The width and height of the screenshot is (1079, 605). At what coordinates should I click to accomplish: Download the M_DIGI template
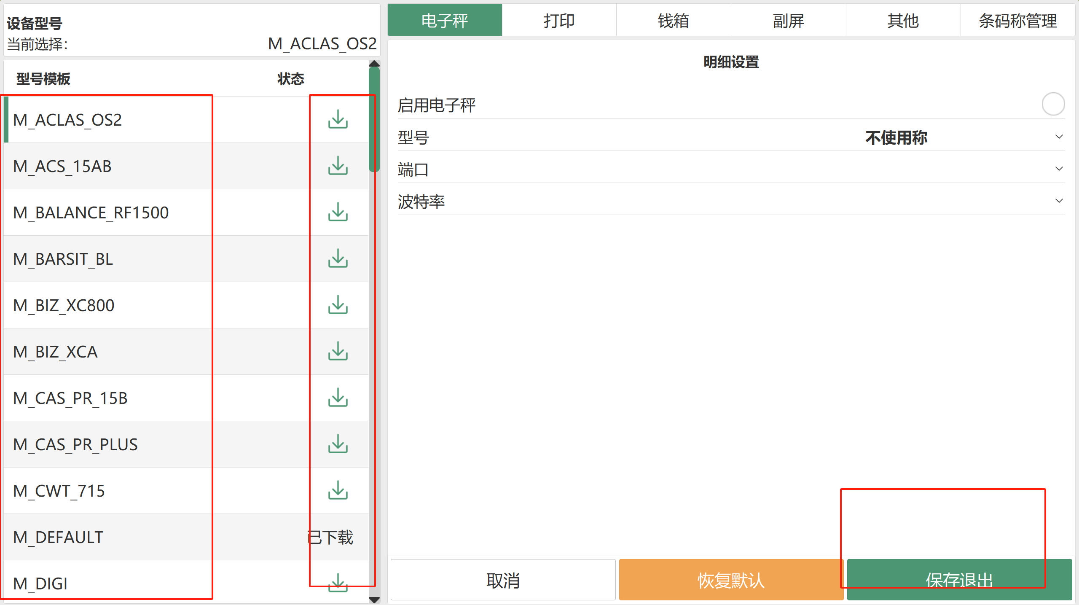pos(338,583)
